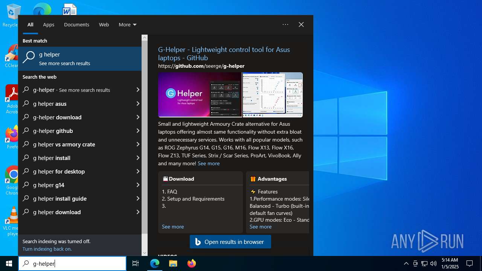
Task: Open the Word document icon on the desktop
Action: (x=70, y=9)
